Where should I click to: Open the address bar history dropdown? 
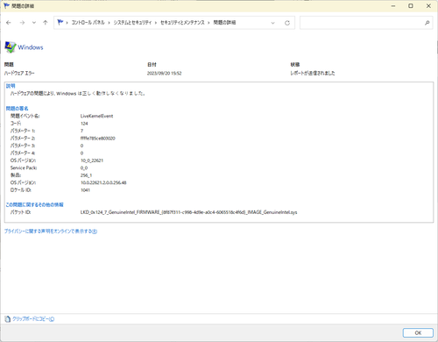[272, 23]
